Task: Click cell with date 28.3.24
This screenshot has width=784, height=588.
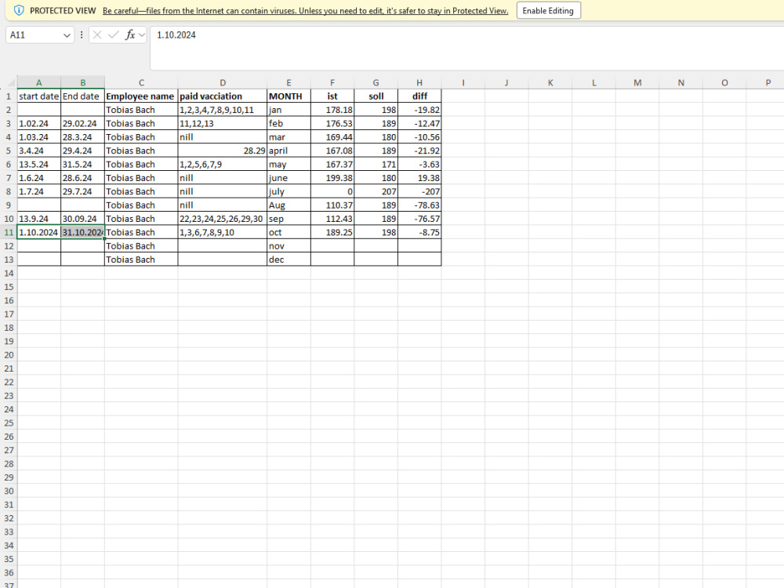Action: 82,136
